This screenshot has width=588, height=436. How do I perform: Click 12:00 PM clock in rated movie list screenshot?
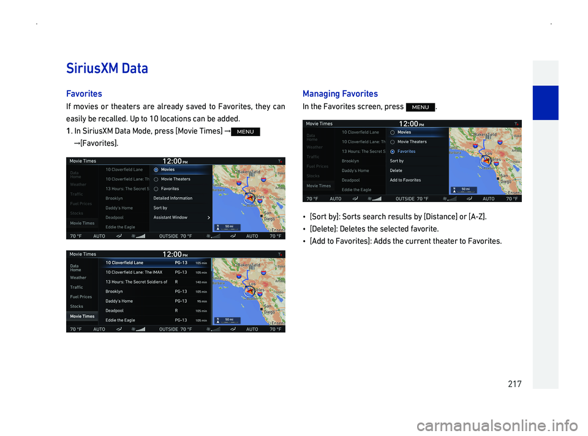pos(175,254)
